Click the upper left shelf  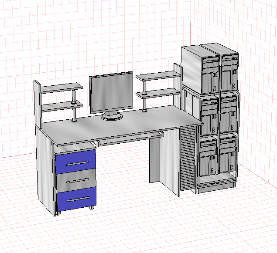62,87
